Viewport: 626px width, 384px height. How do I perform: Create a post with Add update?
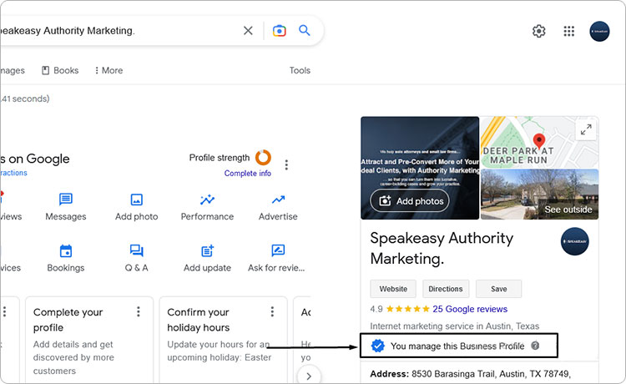(207, 258)
